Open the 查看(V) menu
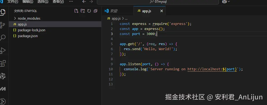 point(58,2)
